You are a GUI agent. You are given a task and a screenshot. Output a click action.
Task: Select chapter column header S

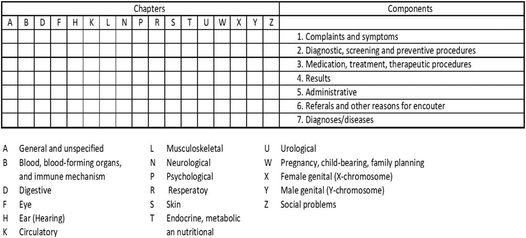(x=173, y=22)
